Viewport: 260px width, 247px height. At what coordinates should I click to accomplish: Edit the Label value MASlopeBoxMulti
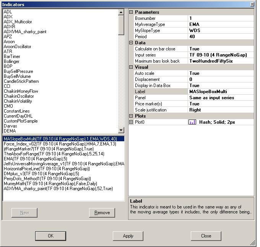(x=221, y=92)
